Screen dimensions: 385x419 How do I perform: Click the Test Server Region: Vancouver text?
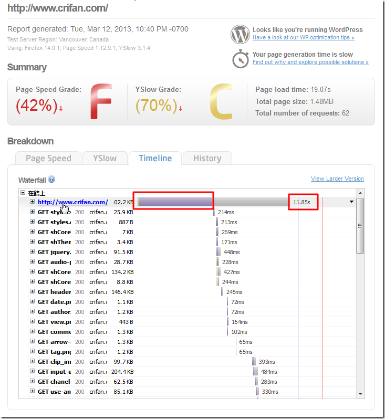coord(58,39)
